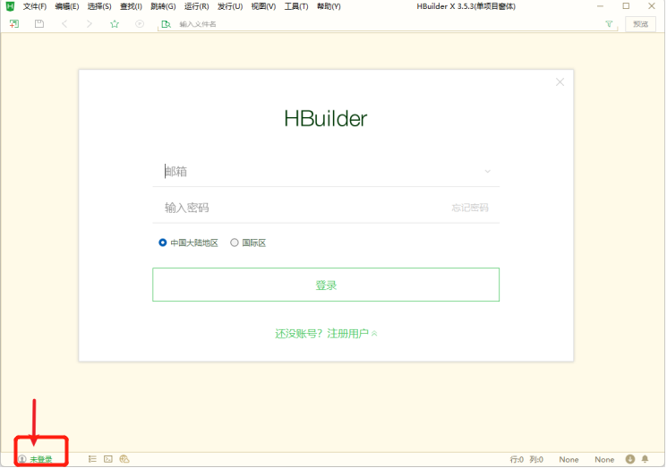This screenshot has width=667, height=468.
Task: Click the first None status bar entry
Action: point(569,459)
